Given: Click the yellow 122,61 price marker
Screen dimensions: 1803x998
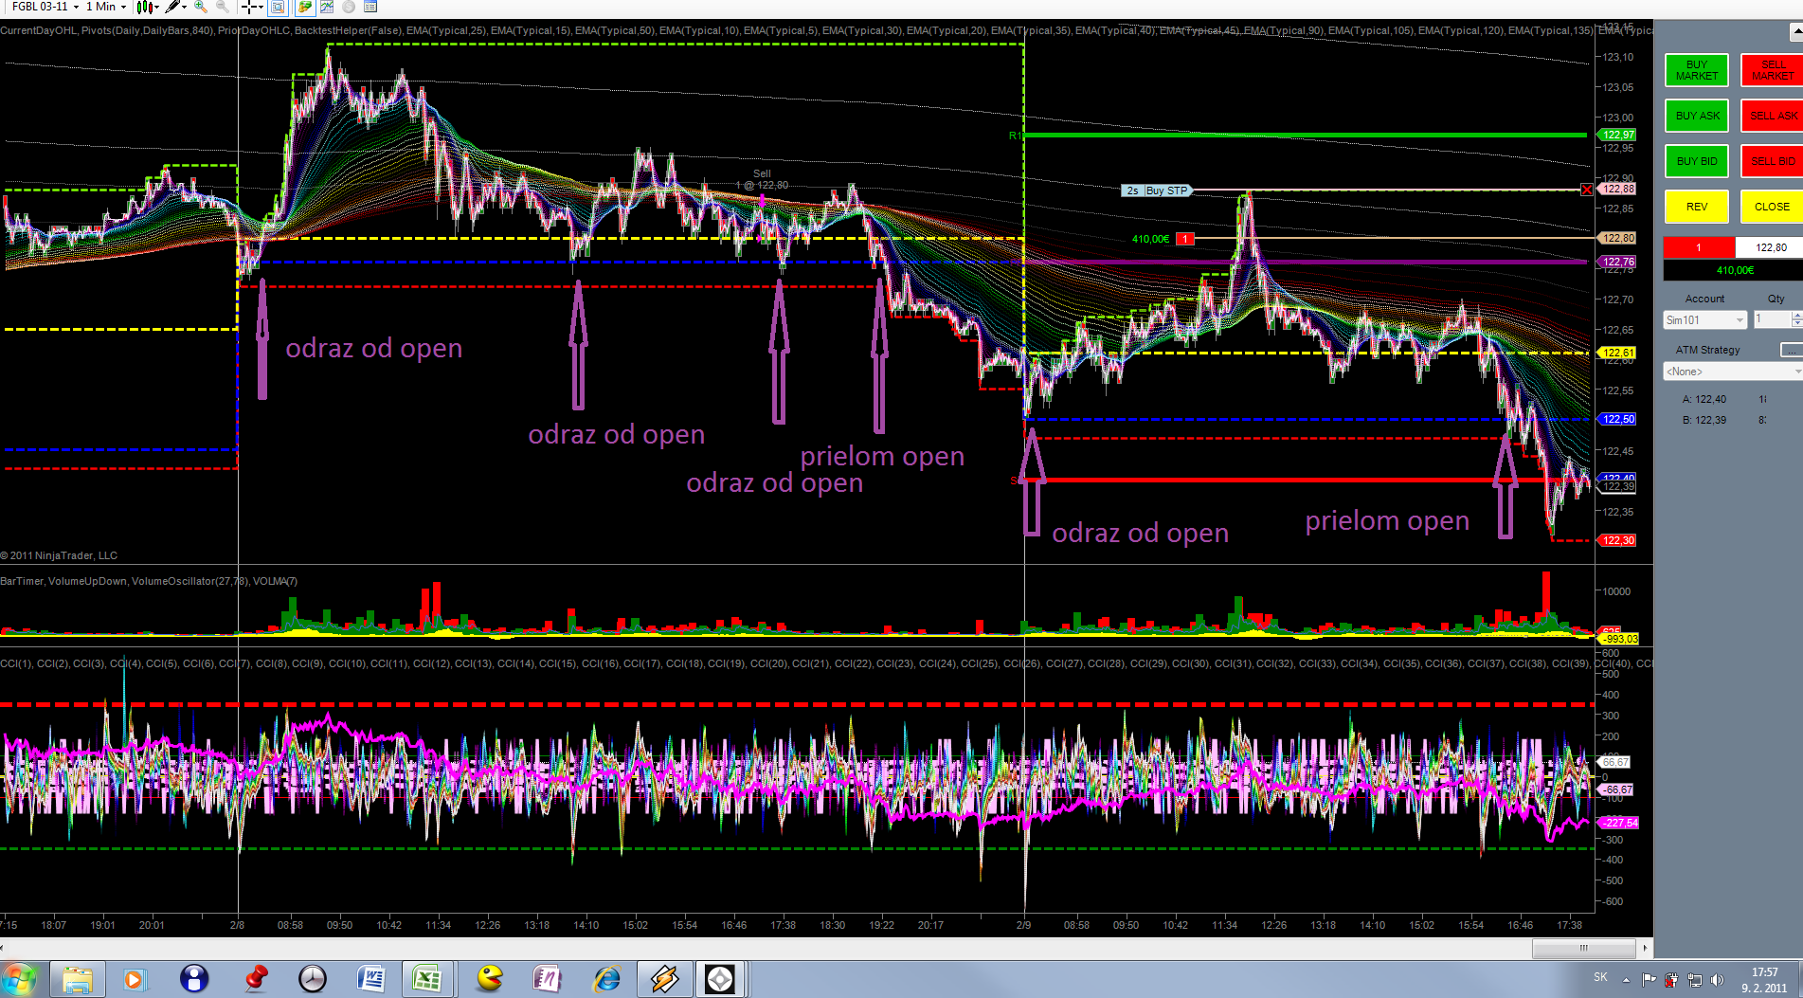Looking at the screenshot, I should pos(1617,353).
